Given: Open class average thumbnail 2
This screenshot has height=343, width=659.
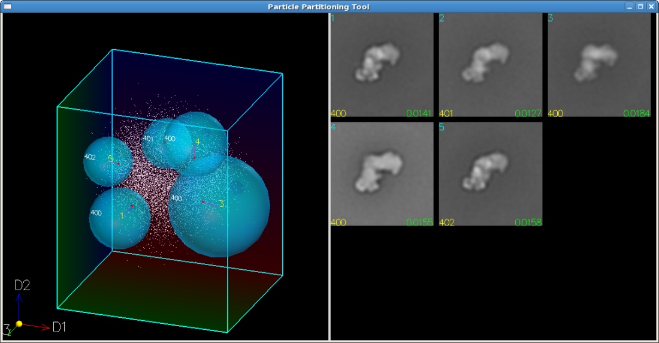Looking at the screenshot, I should [x=491, y=64].
